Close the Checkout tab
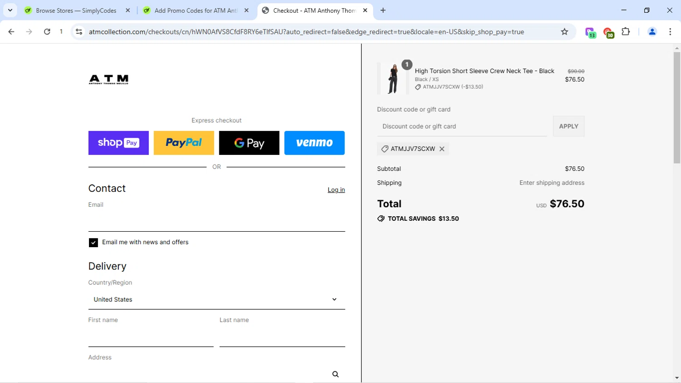This screenshot has width=681, height=383. pyautogui.click(x=365, y=10)
